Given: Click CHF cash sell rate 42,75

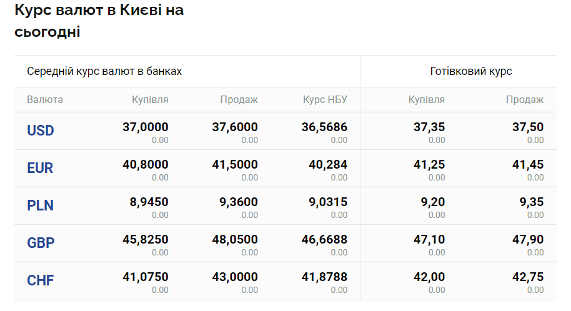Looking at the screenshot, I should [x=528, y=277].
